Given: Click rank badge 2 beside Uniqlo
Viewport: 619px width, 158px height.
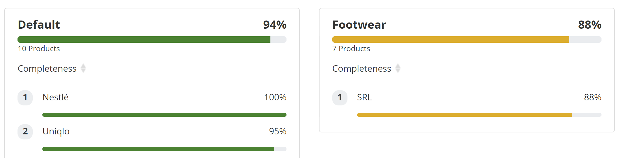Looking at the screenshot, I should coord(25,132).
